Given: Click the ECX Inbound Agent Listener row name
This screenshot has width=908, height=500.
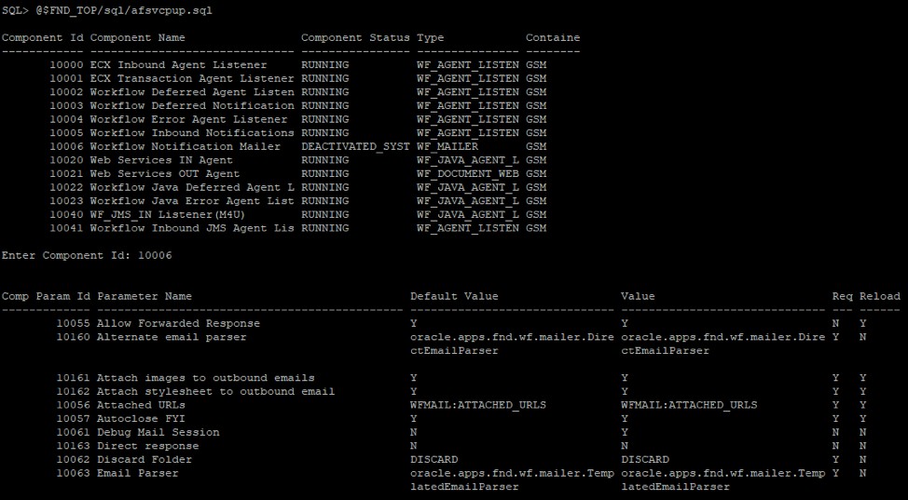Looking at the screenshot, I should pos(178,65).
